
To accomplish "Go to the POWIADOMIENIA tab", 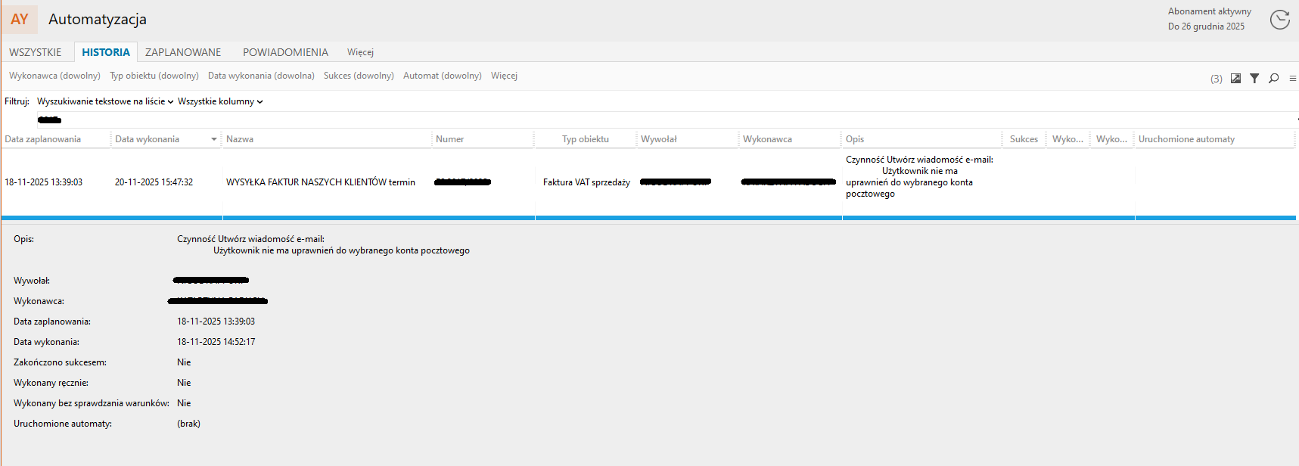I will [x=285, y=52].
